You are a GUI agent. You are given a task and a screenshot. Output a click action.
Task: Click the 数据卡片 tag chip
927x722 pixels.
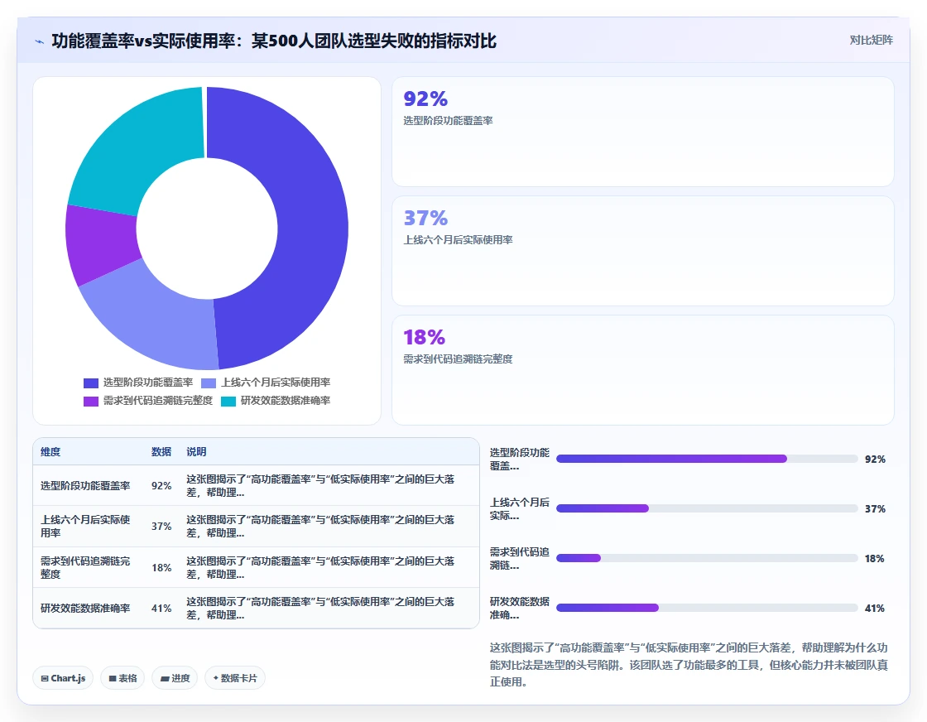235,678
